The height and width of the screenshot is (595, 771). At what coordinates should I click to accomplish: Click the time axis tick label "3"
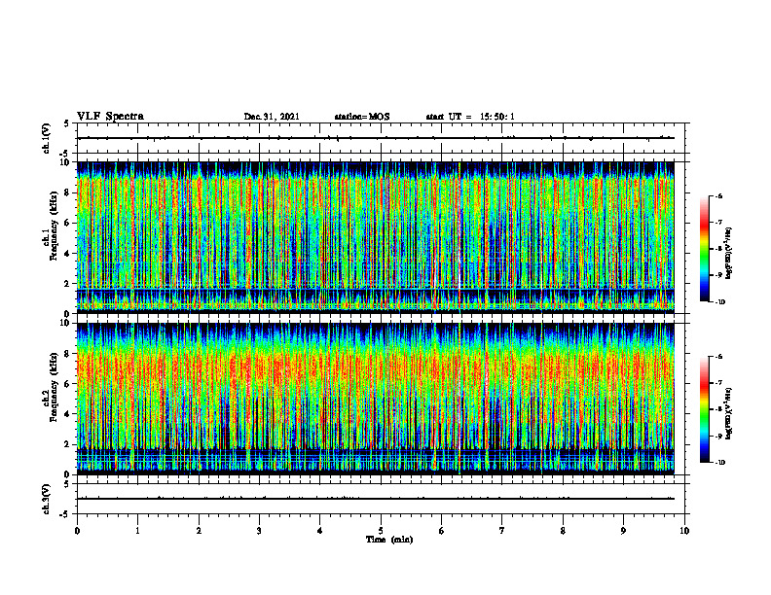259,531
